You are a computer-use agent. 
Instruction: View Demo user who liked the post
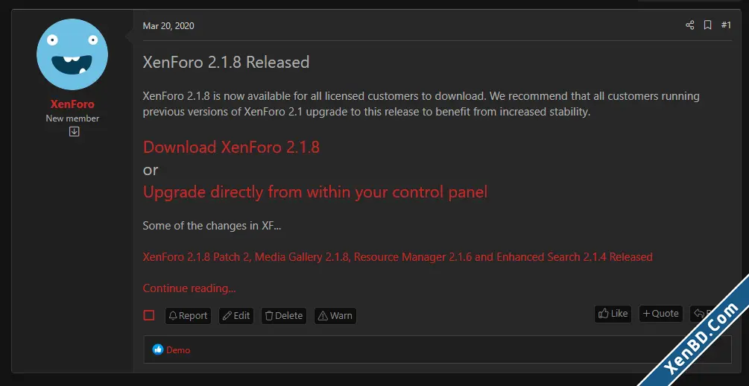tap(178, 350)
